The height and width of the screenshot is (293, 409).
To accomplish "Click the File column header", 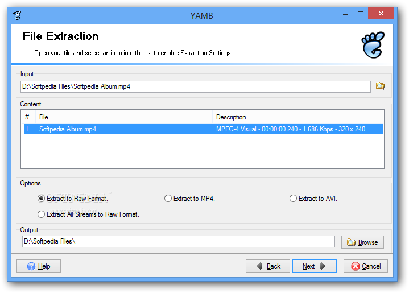I will click(124, 117).
